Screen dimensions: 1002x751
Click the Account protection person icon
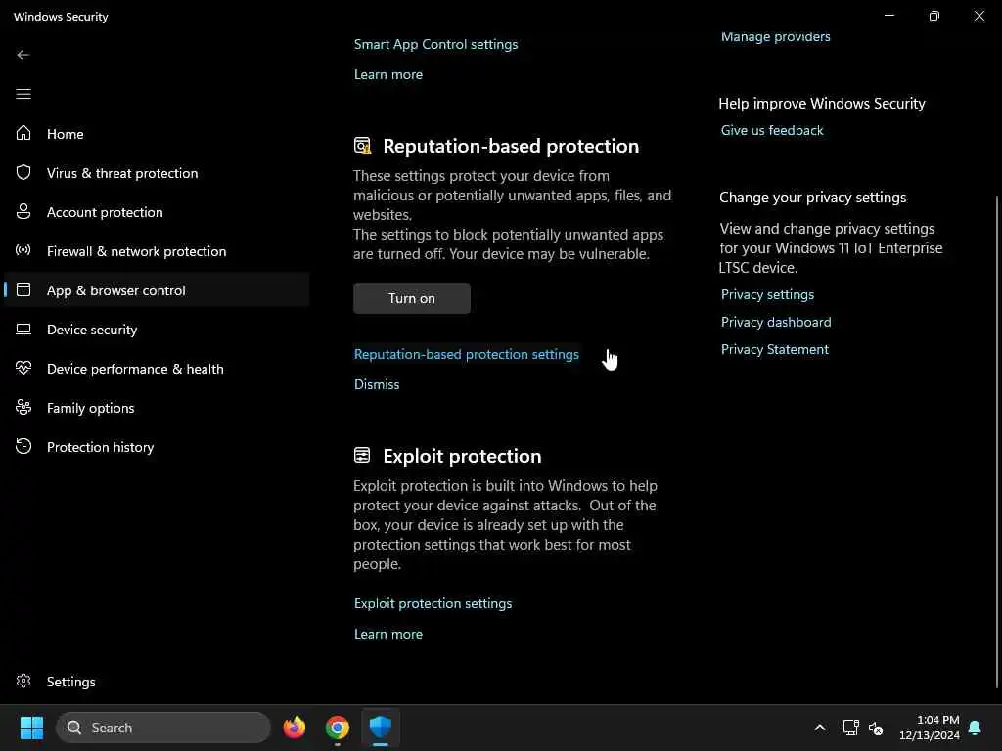click(x=23, y=211)
